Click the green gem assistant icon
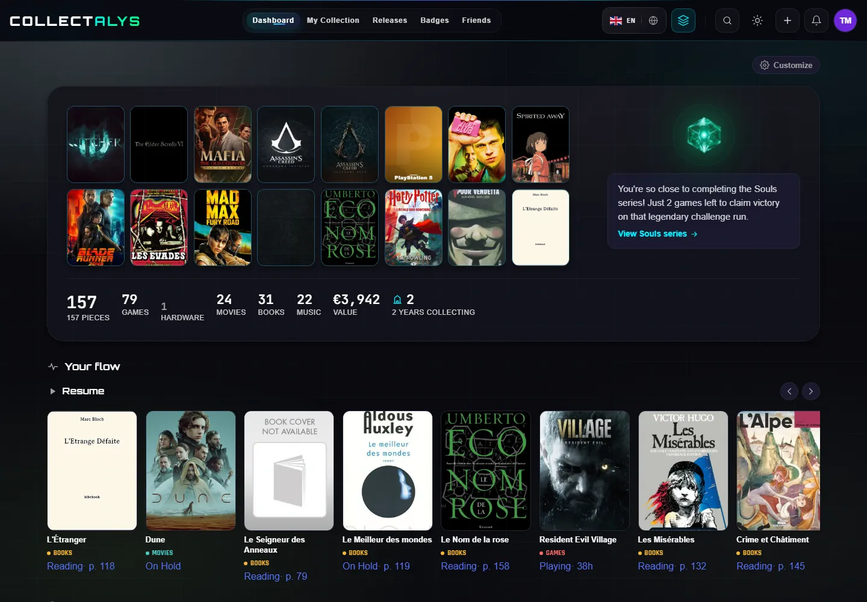 [704, 134]
